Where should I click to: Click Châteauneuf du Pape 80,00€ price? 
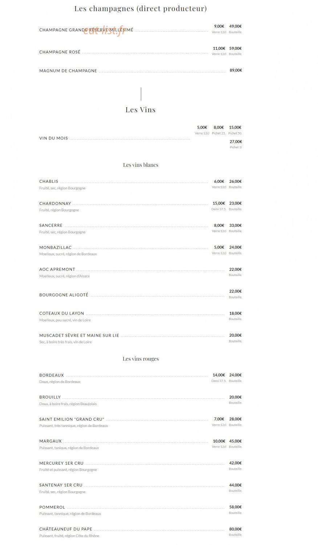tap(235, 529)
